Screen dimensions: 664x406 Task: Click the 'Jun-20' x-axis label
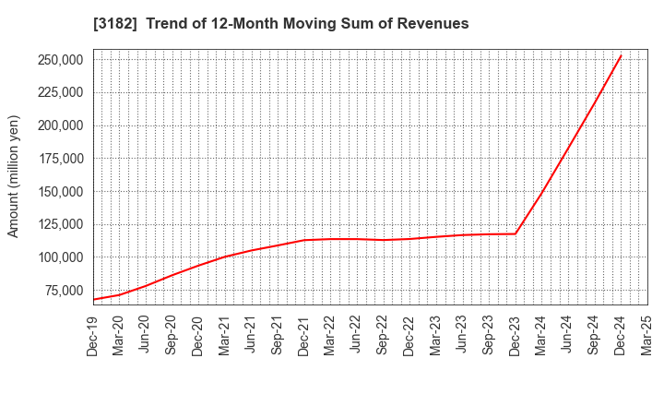coord(145,334)
